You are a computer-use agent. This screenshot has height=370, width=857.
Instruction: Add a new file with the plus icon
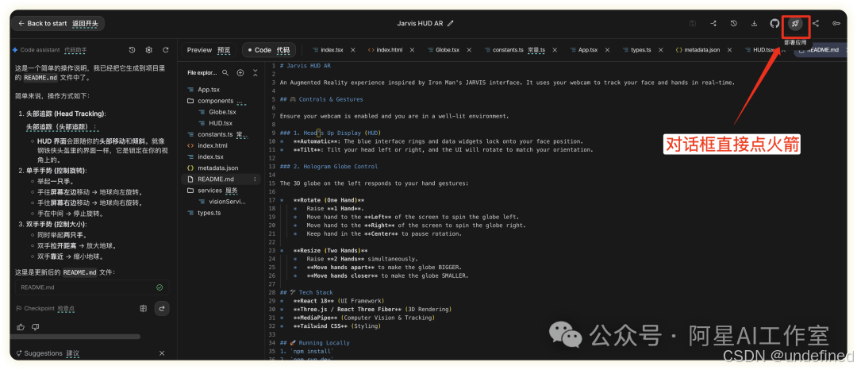tap(240, 73)
